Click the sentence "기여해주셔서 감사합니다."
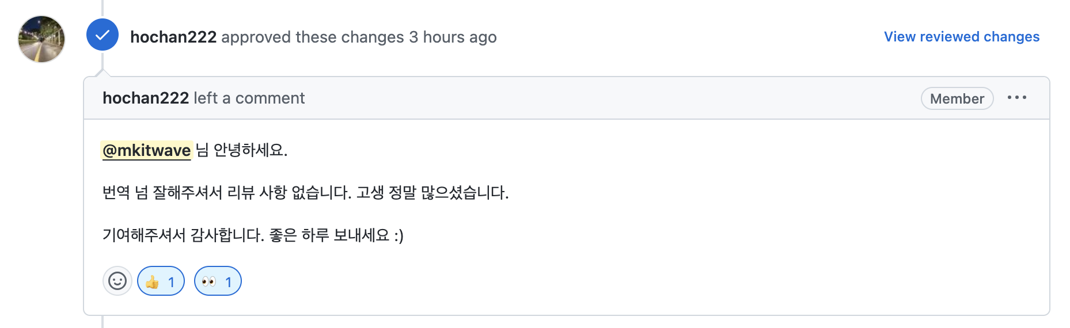1070x328 pixels. 183,235
